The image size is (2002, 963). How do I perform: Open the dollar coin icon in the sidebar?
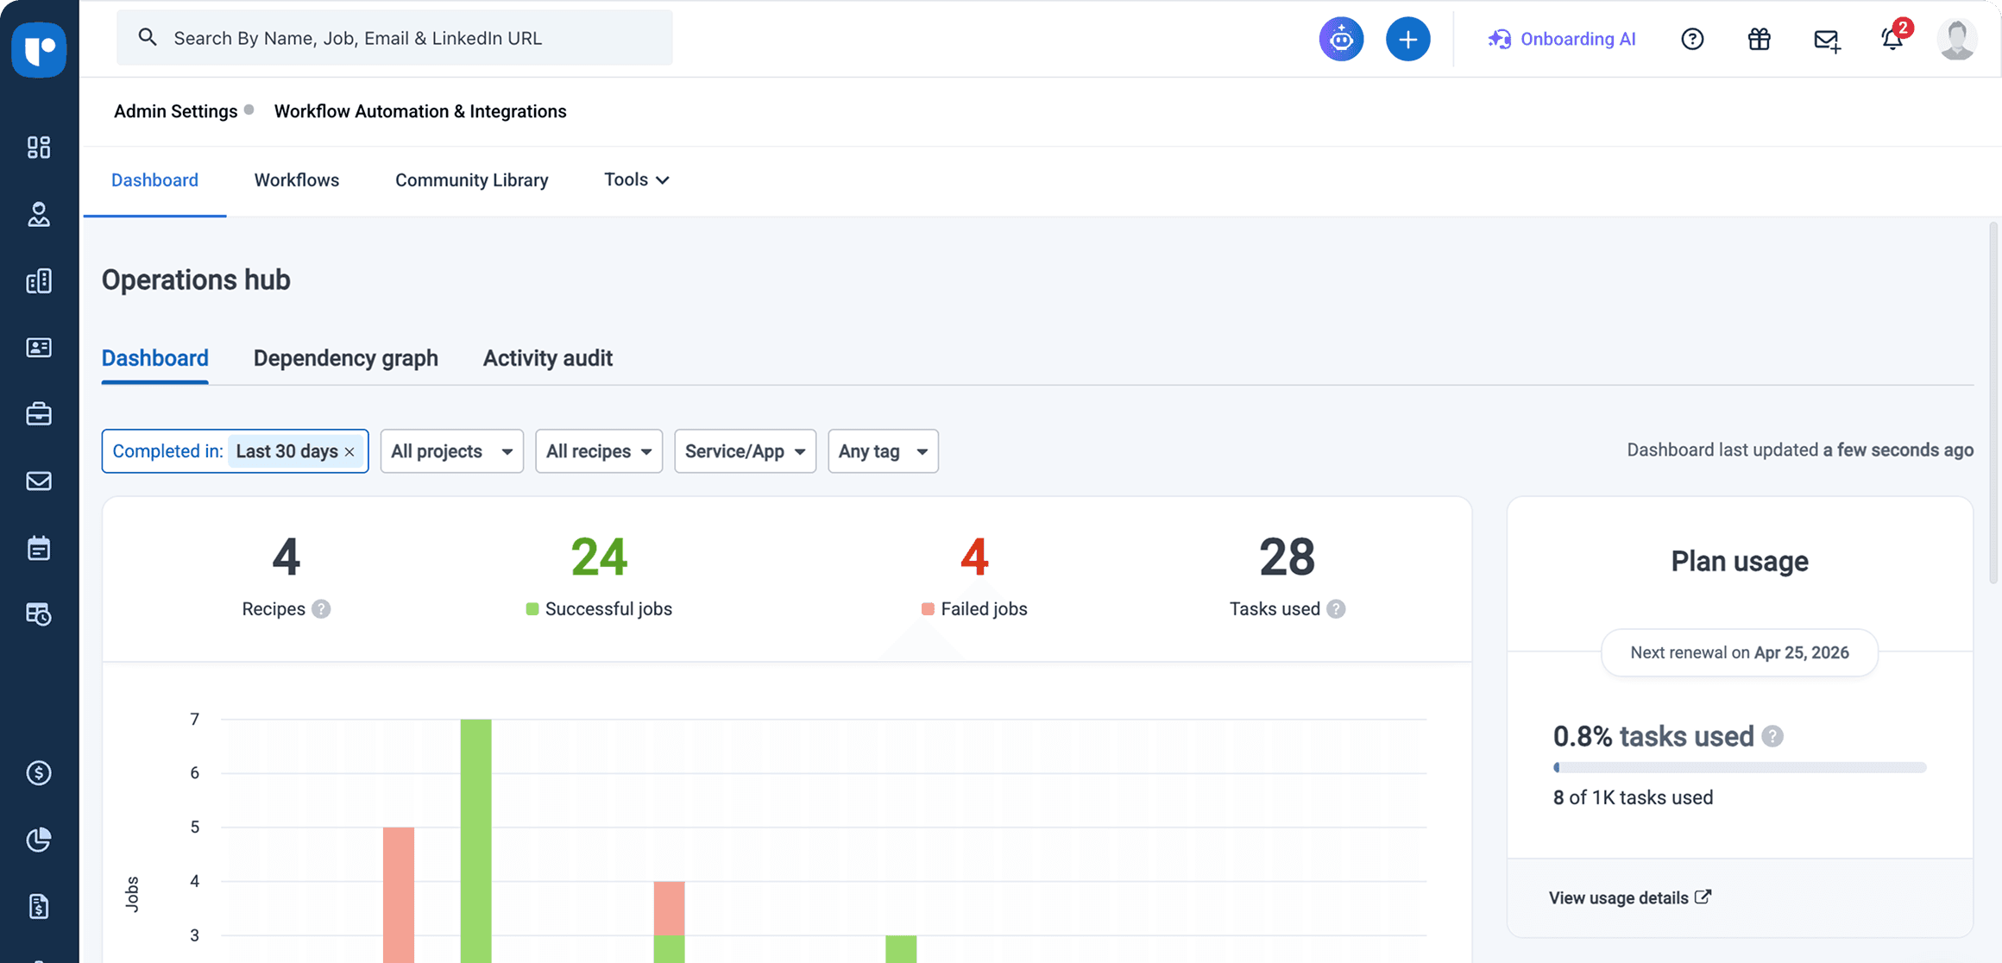coord(39,772)
